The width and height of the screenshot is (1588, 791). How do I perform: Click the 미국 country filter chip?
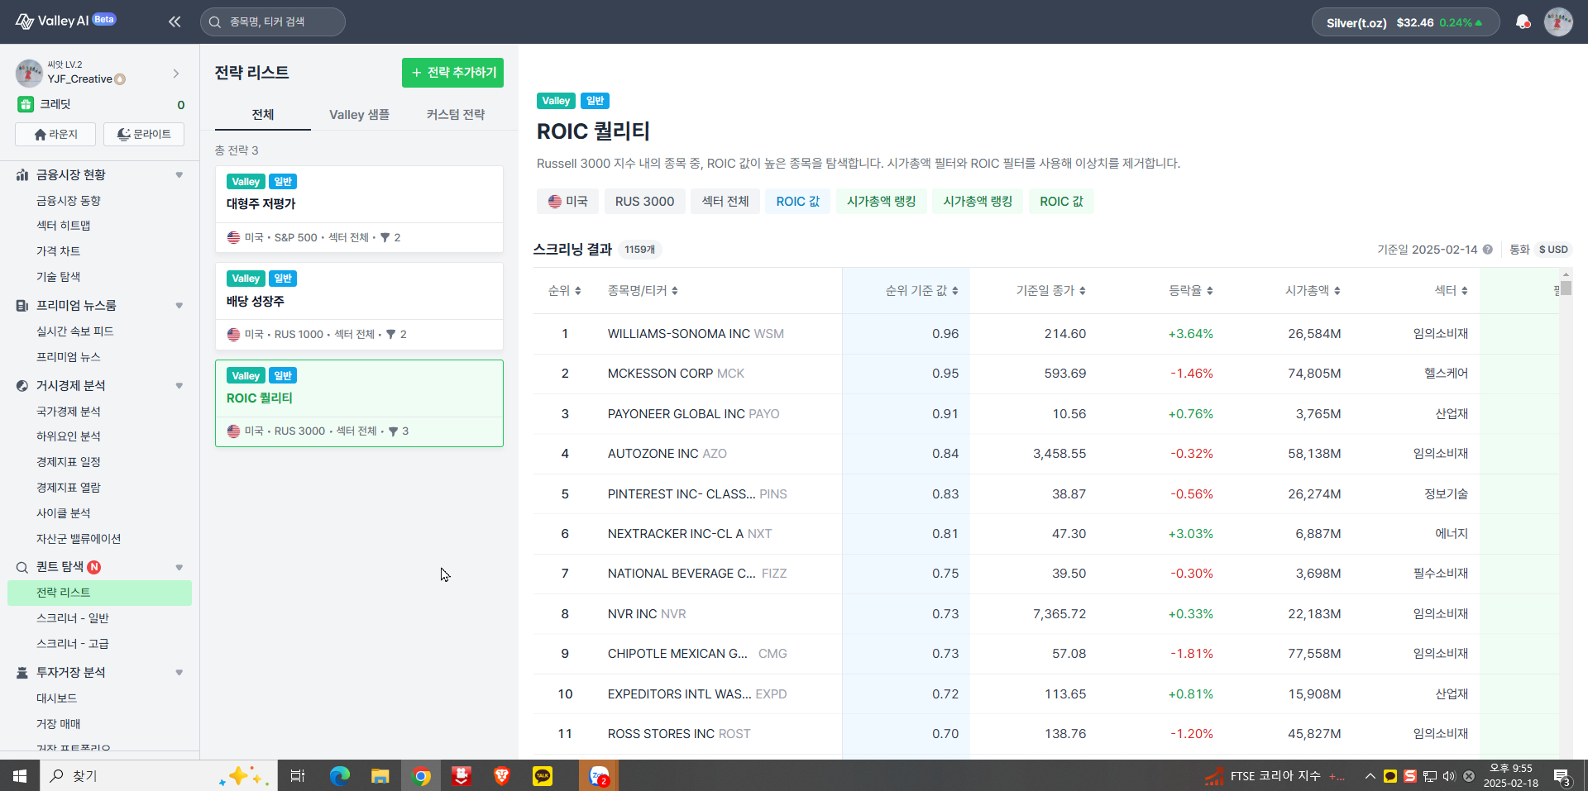[567, 202]
